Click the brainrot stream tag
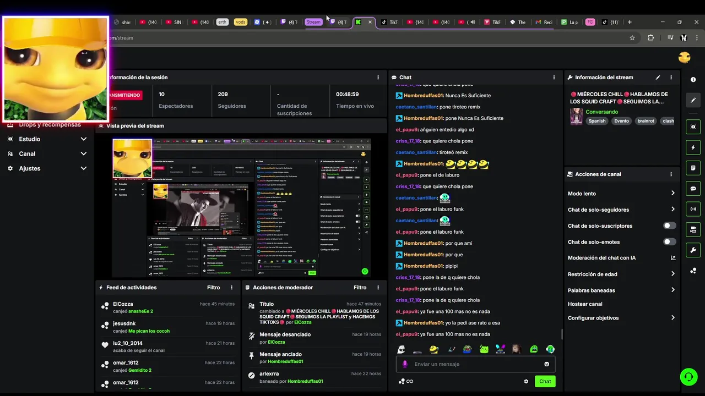The width and height of the screenshot is (705, 396). coord(646,121)
